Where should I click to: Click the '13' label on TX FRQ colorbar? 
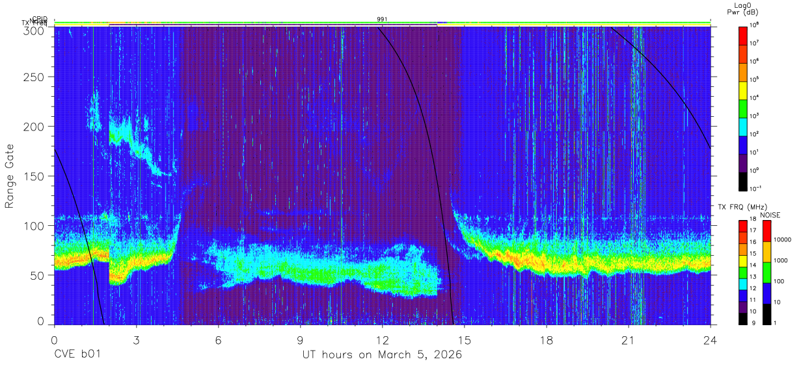point(752,276)
